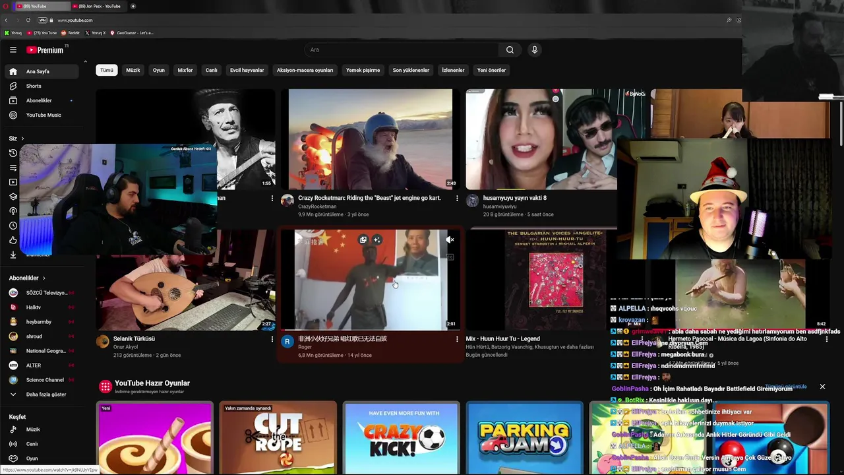
Task: Click the YouTube Premium logo
Action: click(x=45, y=50)
